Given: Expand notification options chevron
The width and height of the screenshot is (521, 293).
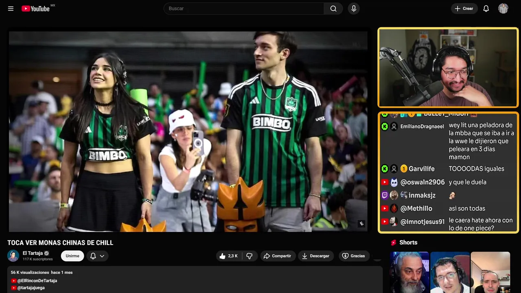Looking at the screenshot, I should point(102,256).
